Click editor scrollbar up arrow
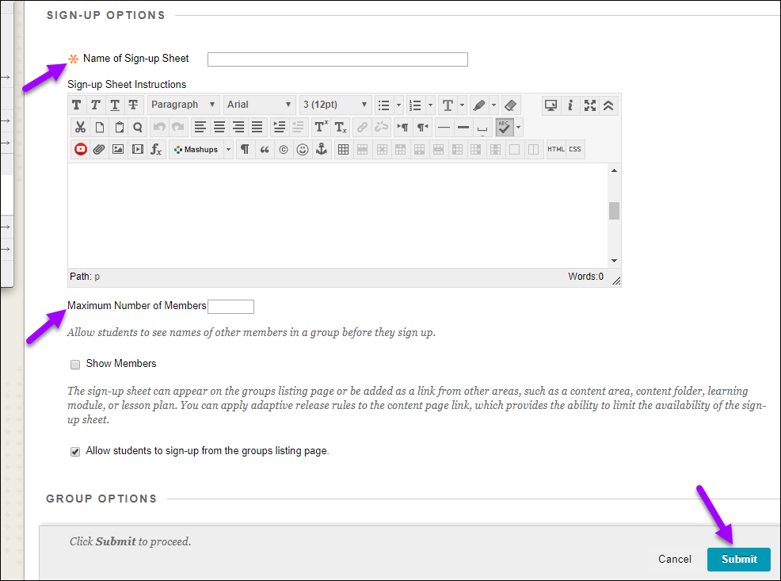Image resolution: width=781 pixels, height=581 pixels. pyautogui.click(x=614, y=170)
